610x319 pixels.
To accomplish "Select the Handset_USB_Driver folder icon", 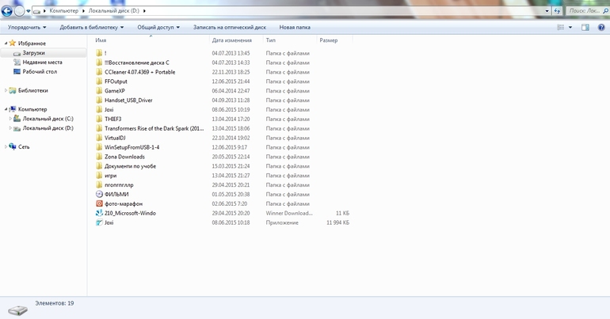I will tap(99, 100).
